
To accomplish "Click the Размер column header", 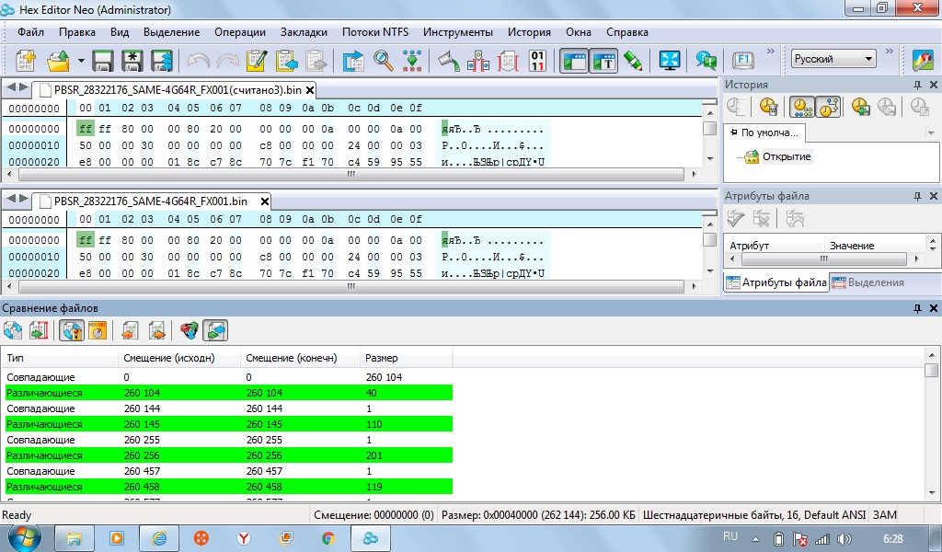I will [406, 358].
